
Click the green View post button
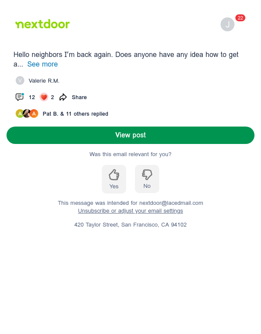pyautogui.click(x=130, y=135)
